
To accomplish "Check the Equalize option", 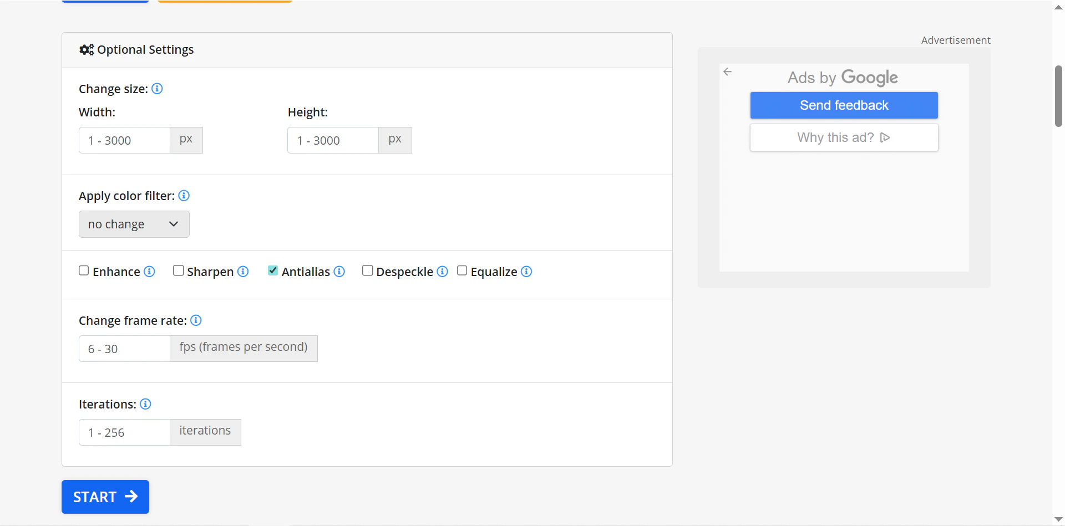I will pos(462,270).
